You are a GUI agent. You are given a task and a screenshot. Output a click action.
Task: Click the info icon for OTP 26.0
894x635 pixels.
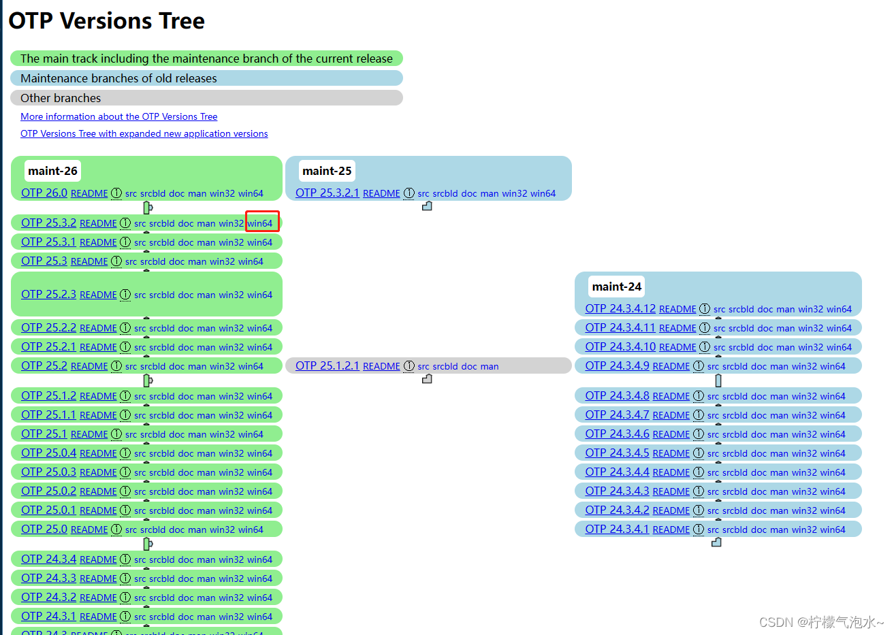click(x=116, y=193)
